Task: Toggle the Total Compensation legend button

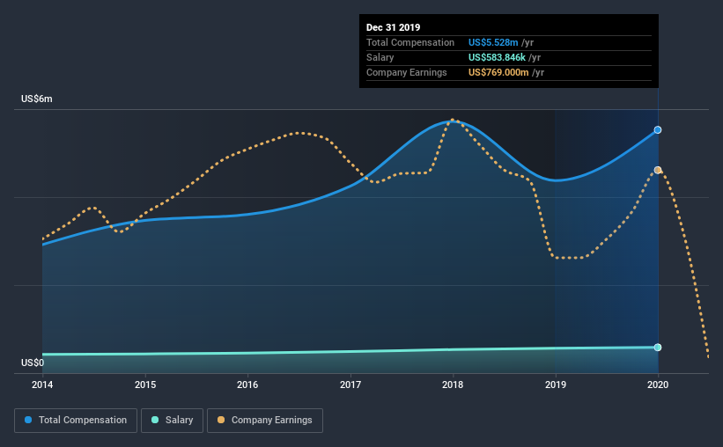Action: point(76,421)
